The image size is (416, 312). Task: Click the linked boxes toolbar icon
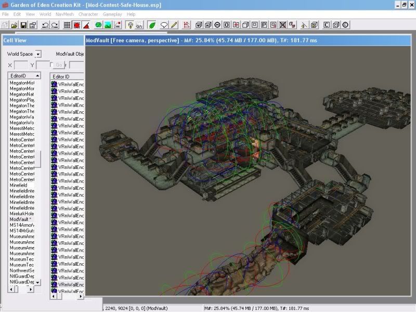[x=292, y=25]
